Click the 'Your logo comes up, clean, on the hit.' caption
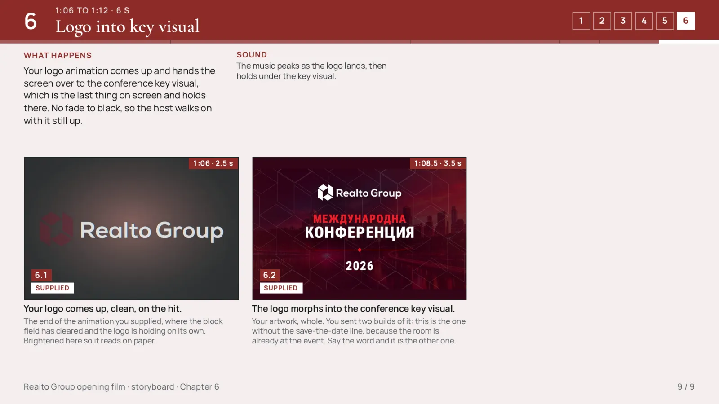Screen dimensions: 719x404 102,308
